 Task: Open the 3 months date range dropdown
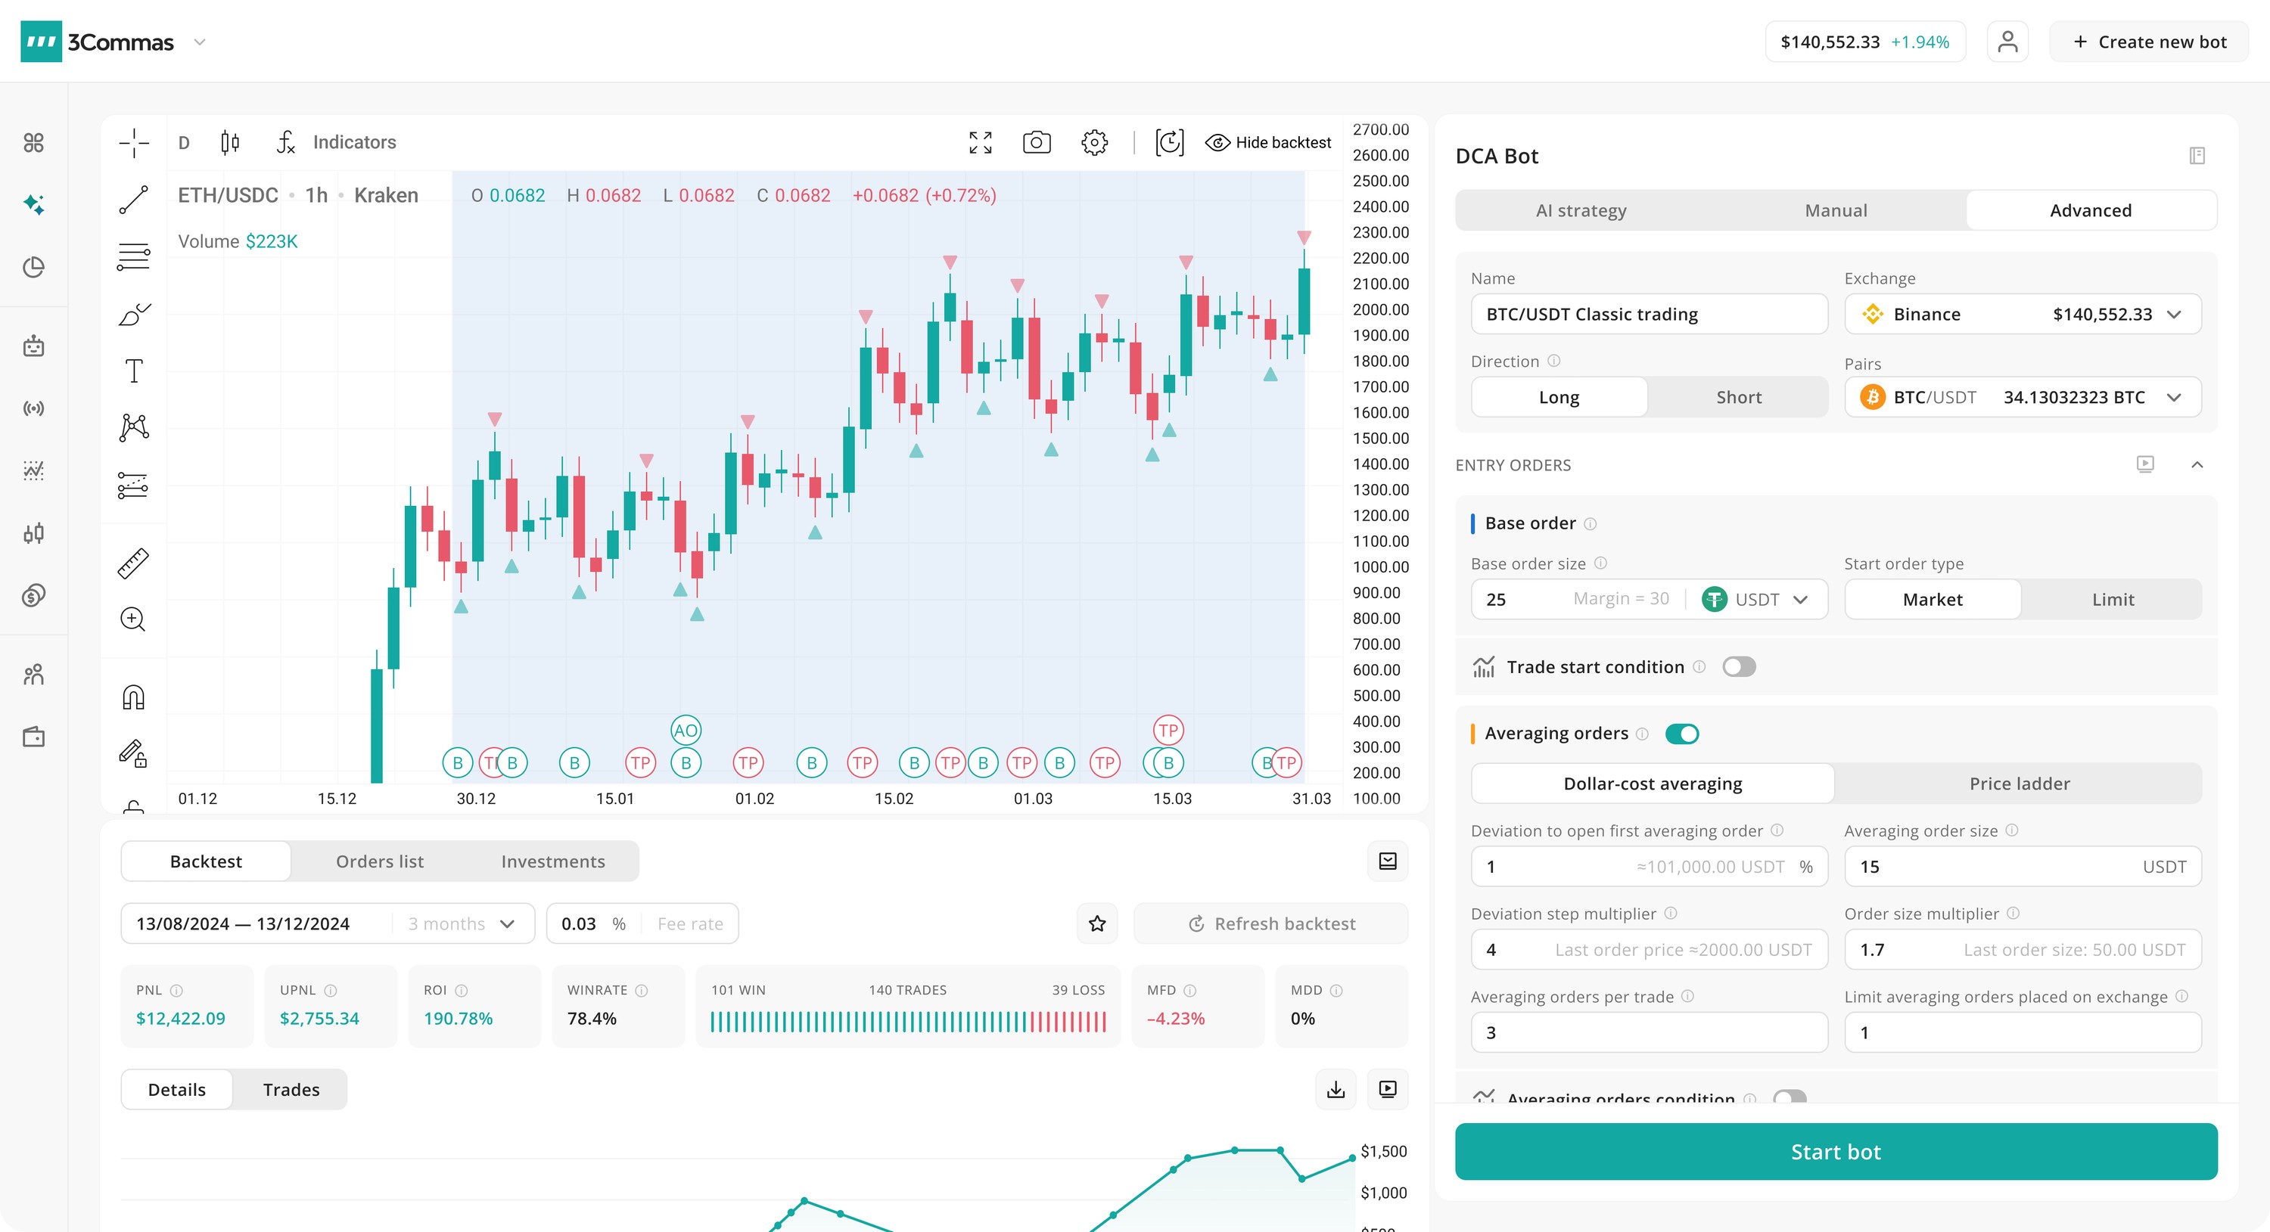tap(461, 923)
